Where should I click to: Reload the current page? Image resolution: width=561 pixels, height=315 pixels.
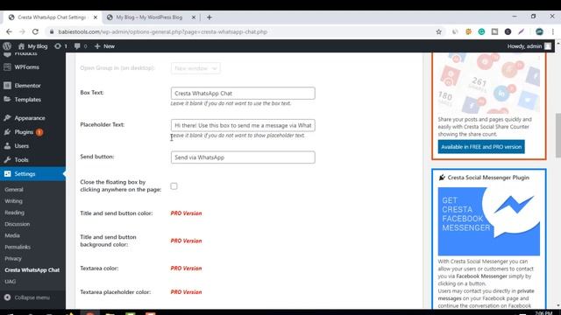click(35, 31)
